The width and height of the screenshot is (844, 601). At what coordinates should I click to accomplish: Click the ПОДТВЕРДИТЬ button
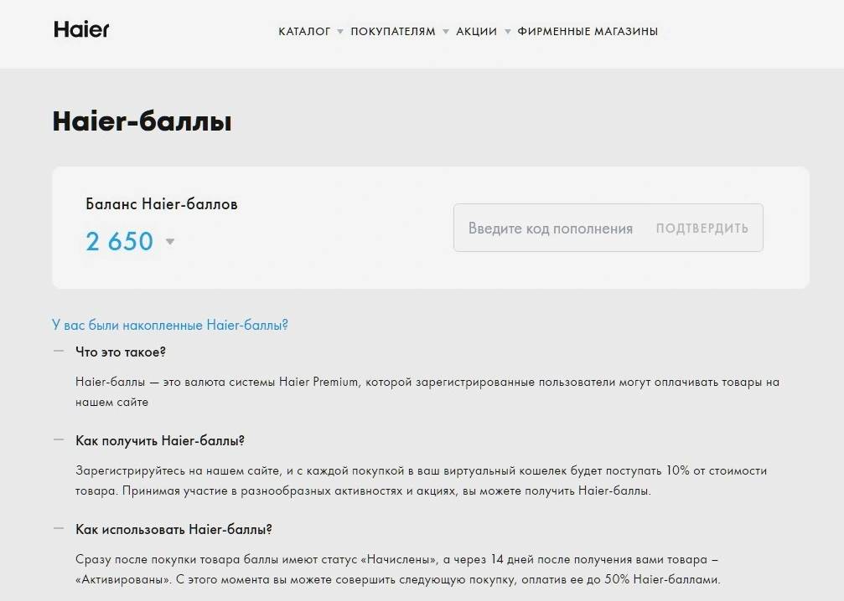tap(702, 228)
